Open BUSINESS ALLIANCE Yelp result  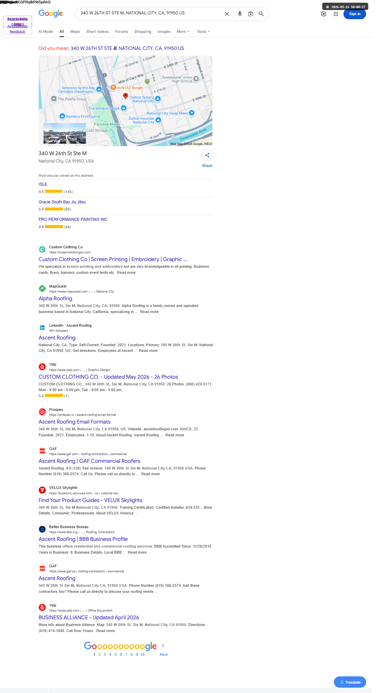pos(89,618)
